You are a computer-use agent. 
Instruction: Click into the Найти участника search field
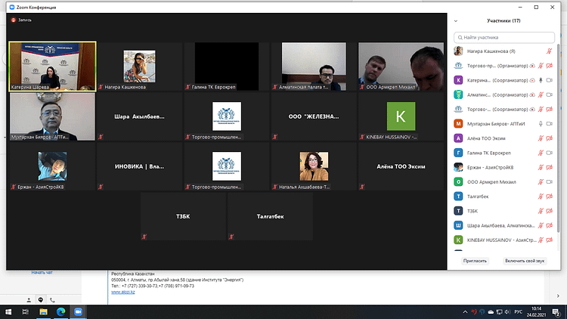pos(504,38)
